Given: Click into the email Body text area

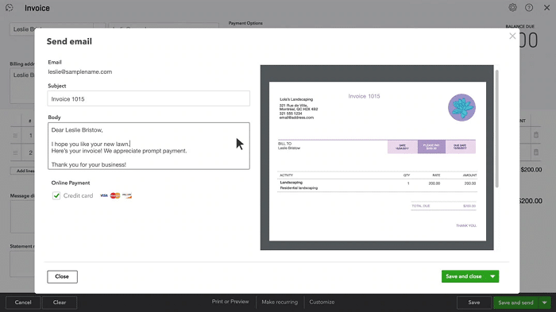Looking at the screenshot, I should pos(149,146).
